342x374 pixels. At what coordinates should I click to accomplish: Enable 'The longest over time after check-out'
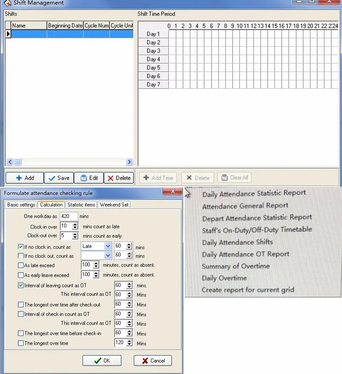point(21,305)
